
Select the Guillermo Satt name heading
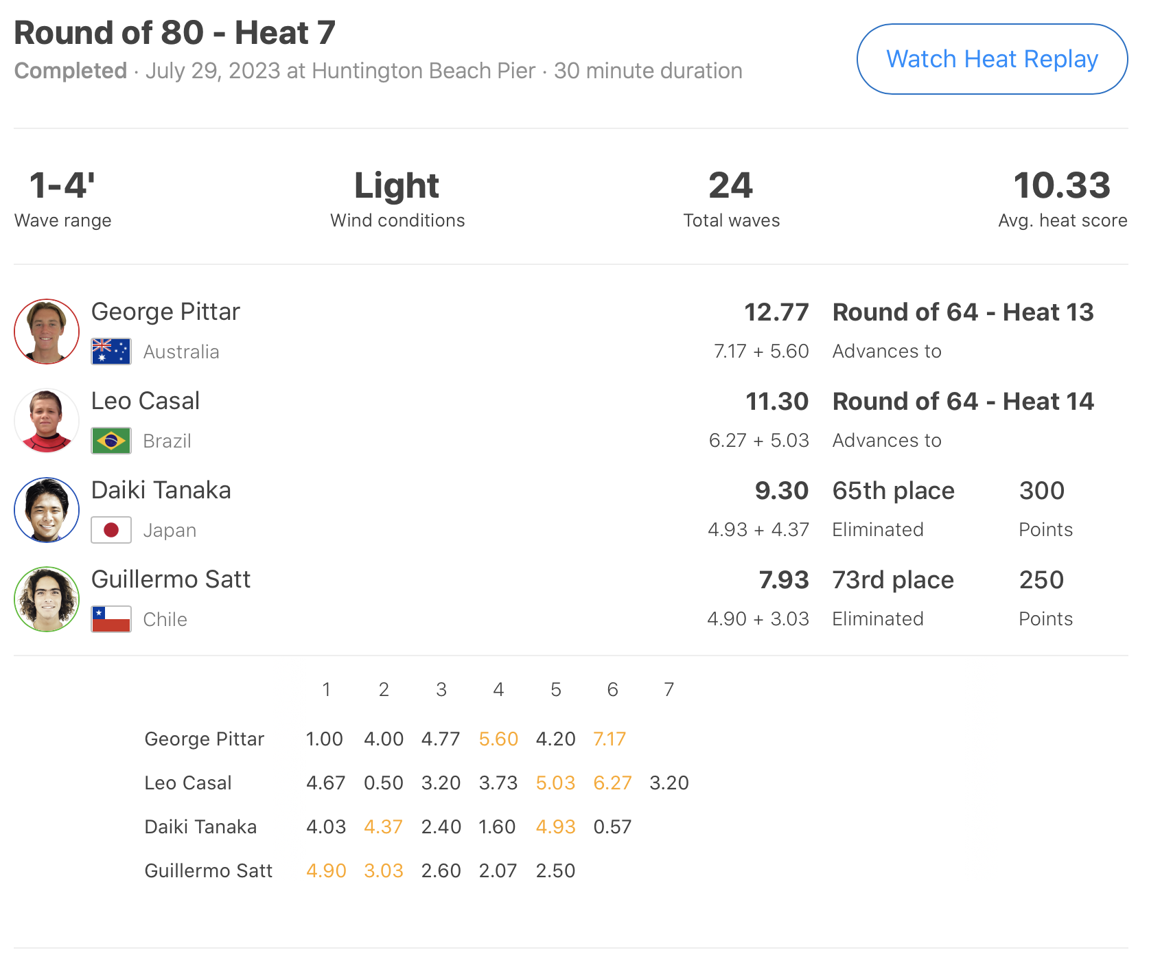[x=171, y=579]
